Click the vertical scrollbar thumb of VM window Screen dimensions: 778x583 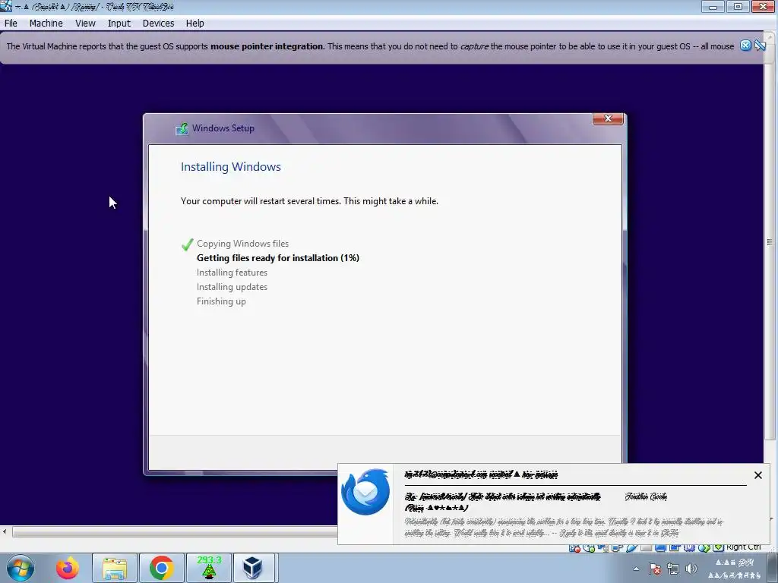click(x=769, y=241)
